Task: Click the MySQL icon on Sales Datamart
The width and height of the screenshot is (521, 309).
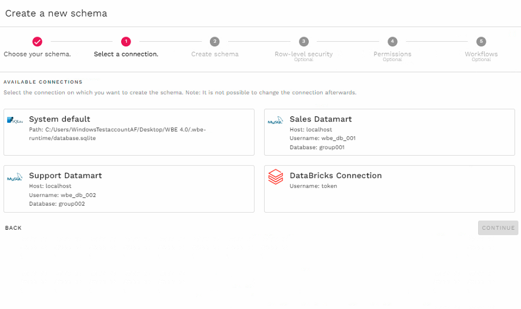Action: coord(275,120)
